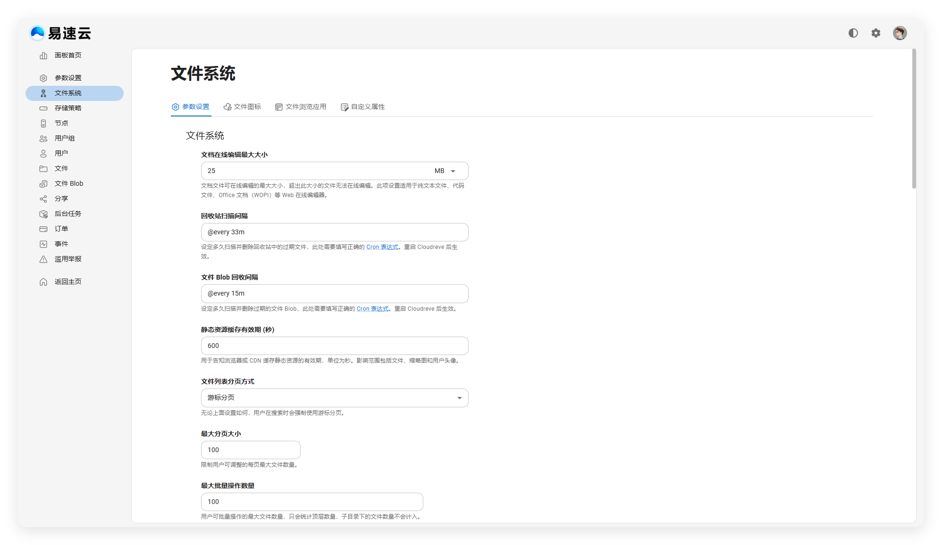The width and height of the screenshot is (942, 545).
Task: Switch to 文件浏览应用 tab
Action: click(301, 107)
